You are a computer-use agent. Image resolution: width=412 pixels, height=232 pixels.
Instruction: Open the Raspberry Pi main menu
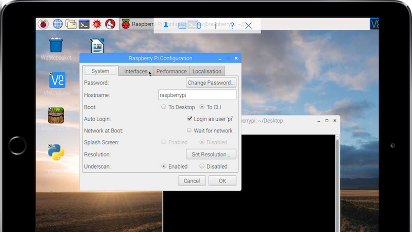click(43, 24)
